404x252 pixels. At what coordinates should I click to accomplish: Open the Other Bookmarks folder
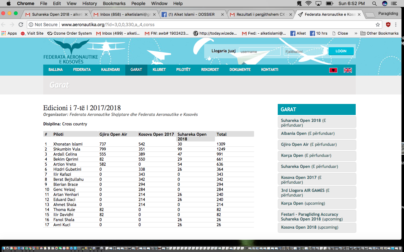pyautogui.click(x=379, y=33)
